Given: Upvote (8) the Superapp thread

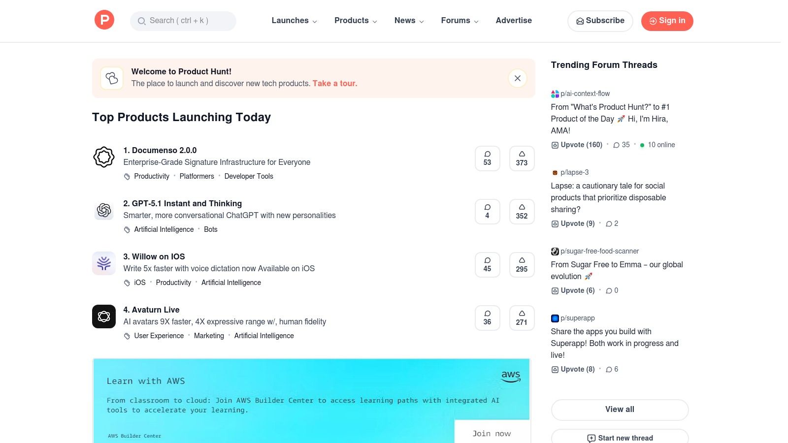Looking at the screenshot, I should 573,369.
